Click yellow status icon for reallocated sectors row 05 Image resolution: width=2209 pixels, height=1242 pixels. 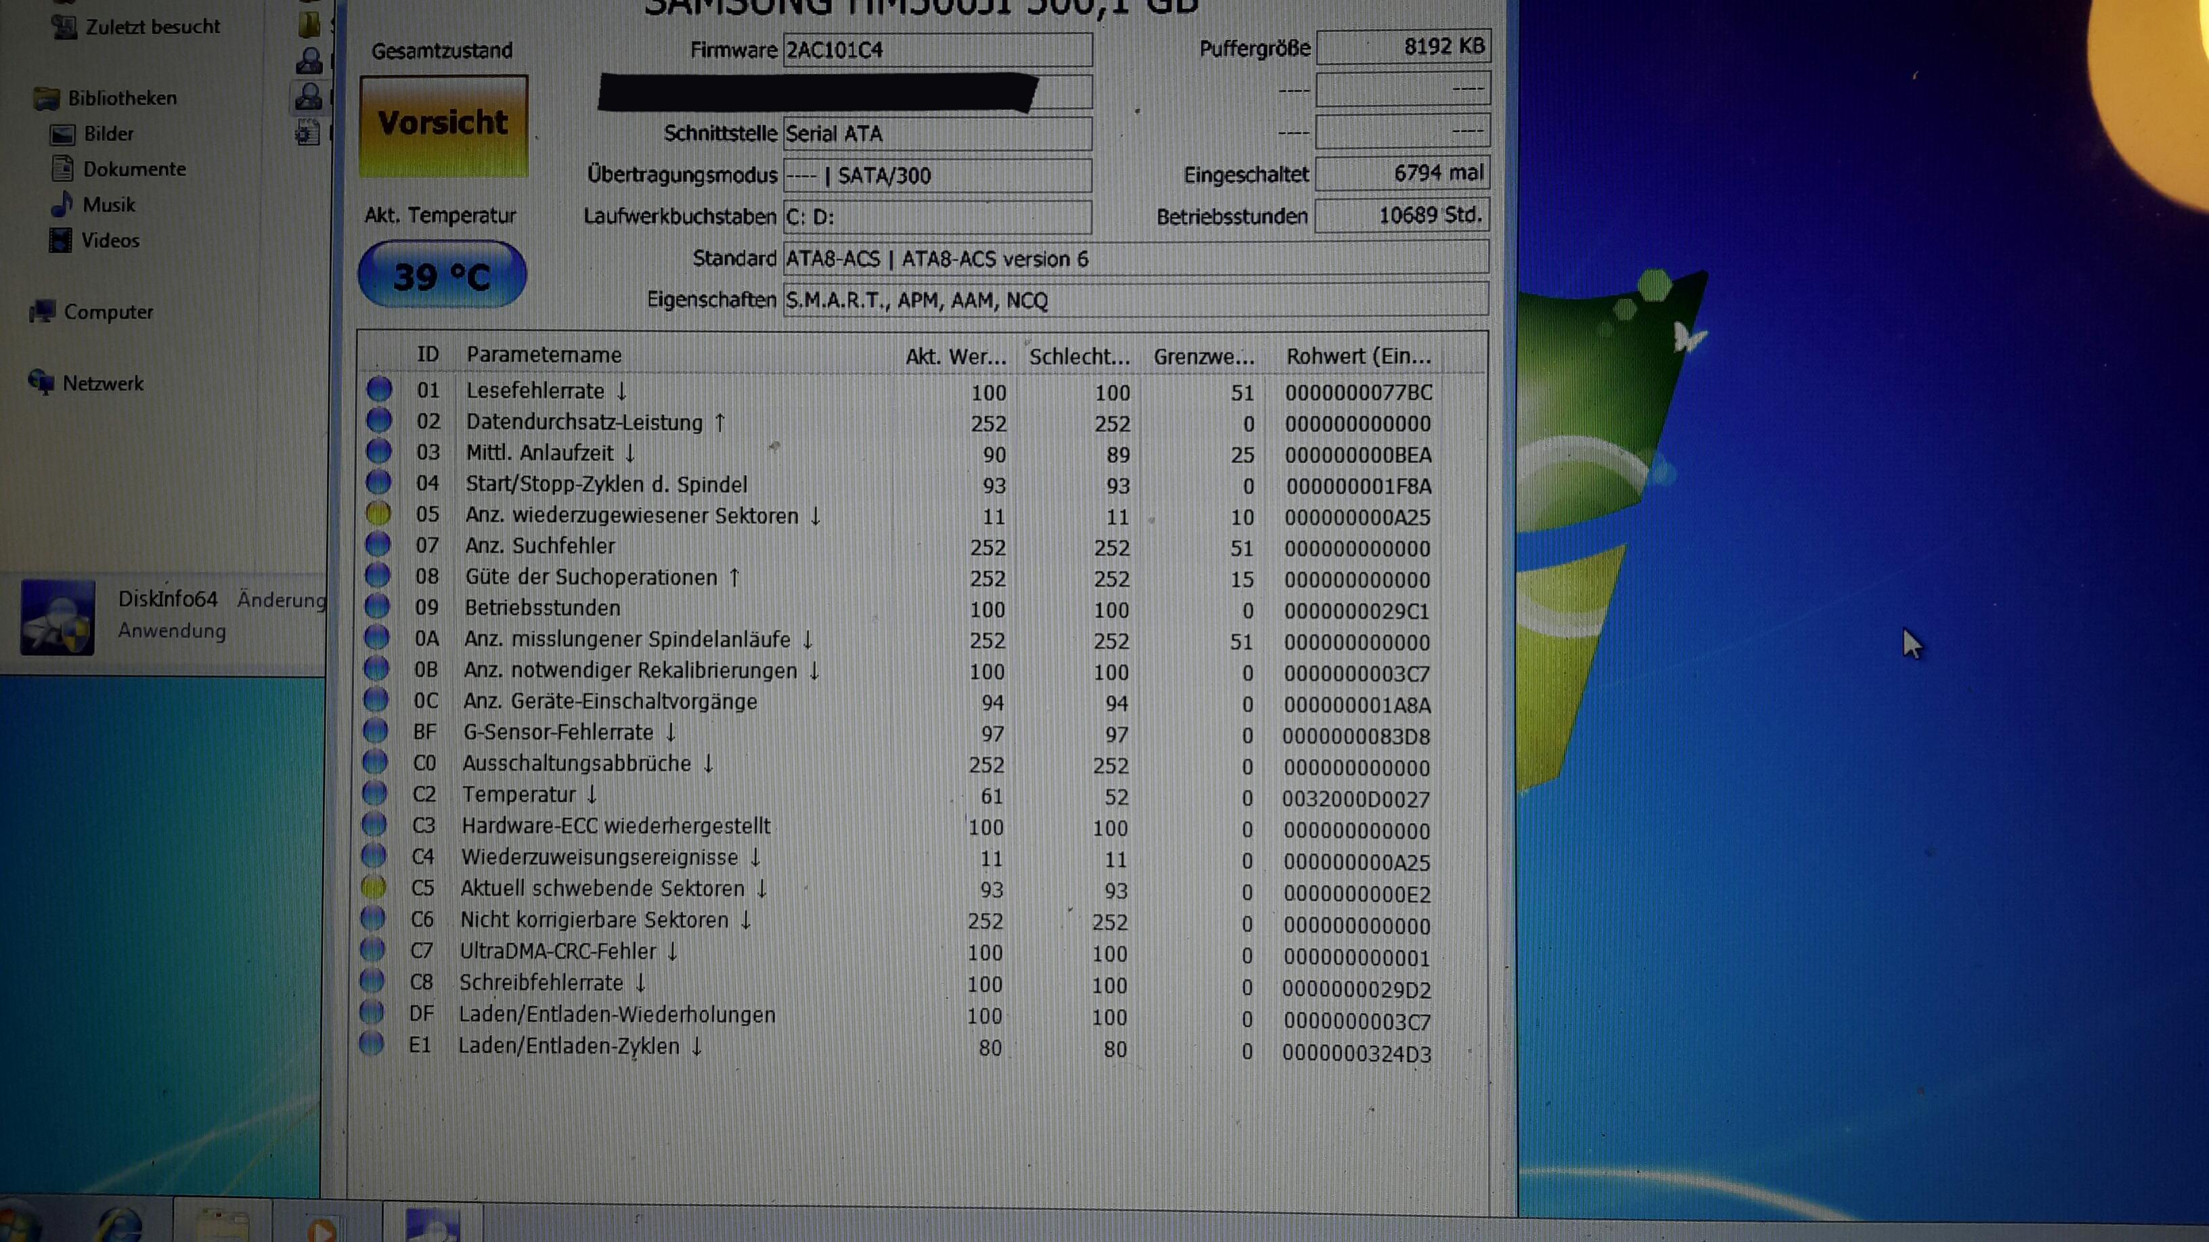click(x=378, y=514)
